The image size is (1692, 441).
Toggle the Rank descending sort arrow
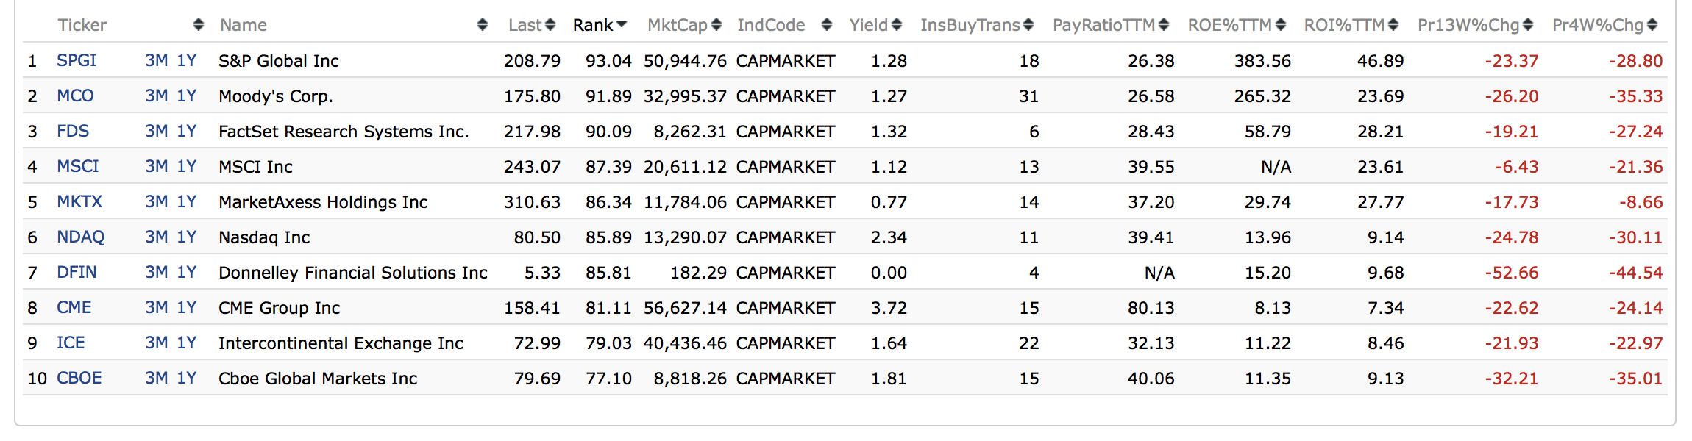[x=622, y=25]
